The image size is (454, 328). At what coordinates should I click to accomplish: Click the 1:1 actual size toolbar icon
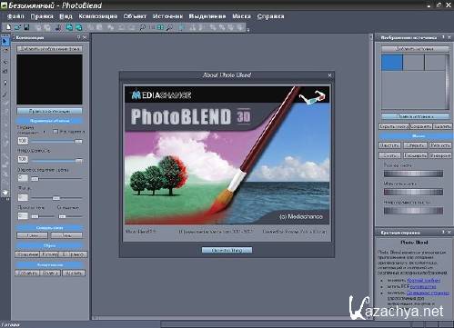[x=152, y=27]
